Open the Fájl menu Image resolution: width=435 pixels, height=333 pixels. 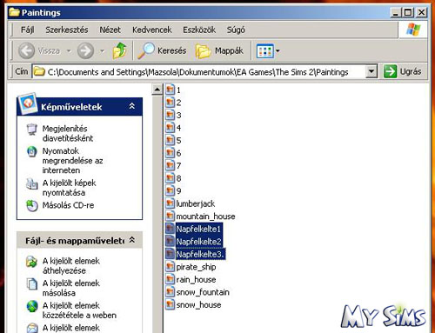pyautogui.click(x=28, y=30)
